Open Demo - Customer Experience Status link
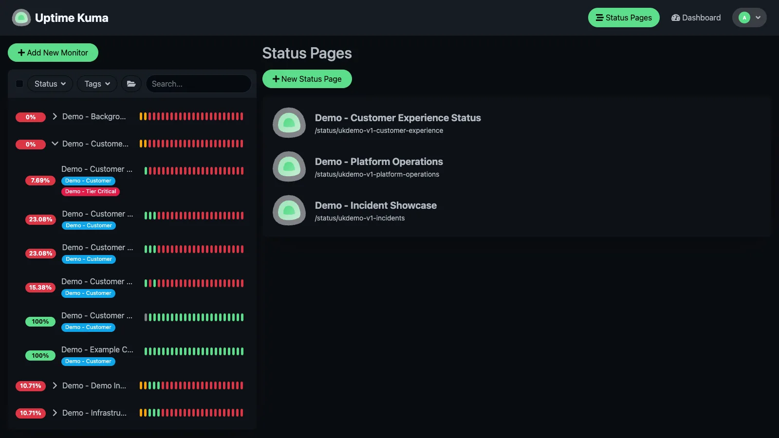This screenshot has width=779, height=438. 398,118
